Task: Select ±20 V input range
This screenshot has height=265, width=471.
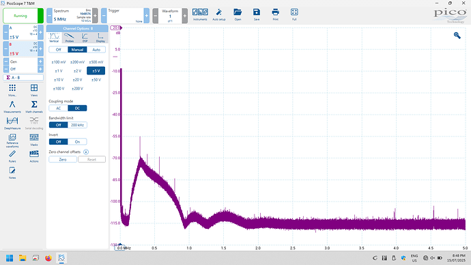Action: 77,80
